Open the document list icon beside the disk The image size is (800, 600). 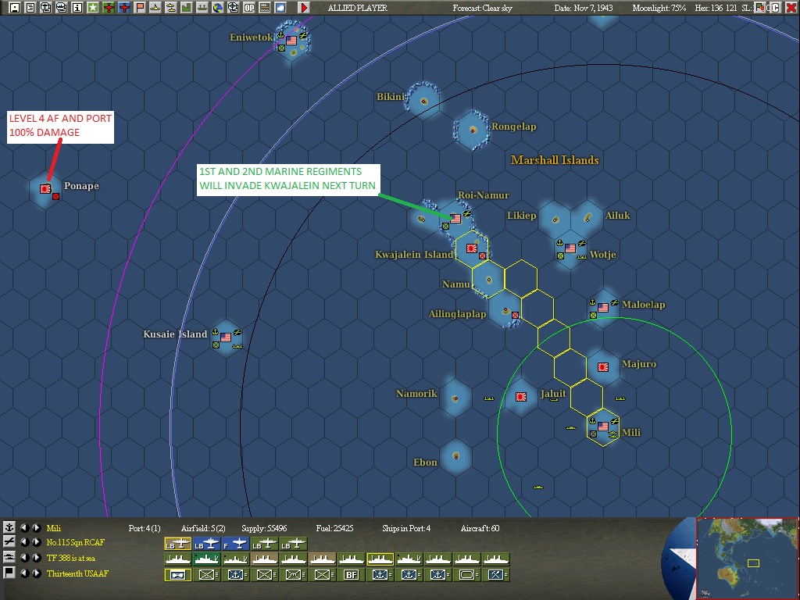tap(30, 8)
